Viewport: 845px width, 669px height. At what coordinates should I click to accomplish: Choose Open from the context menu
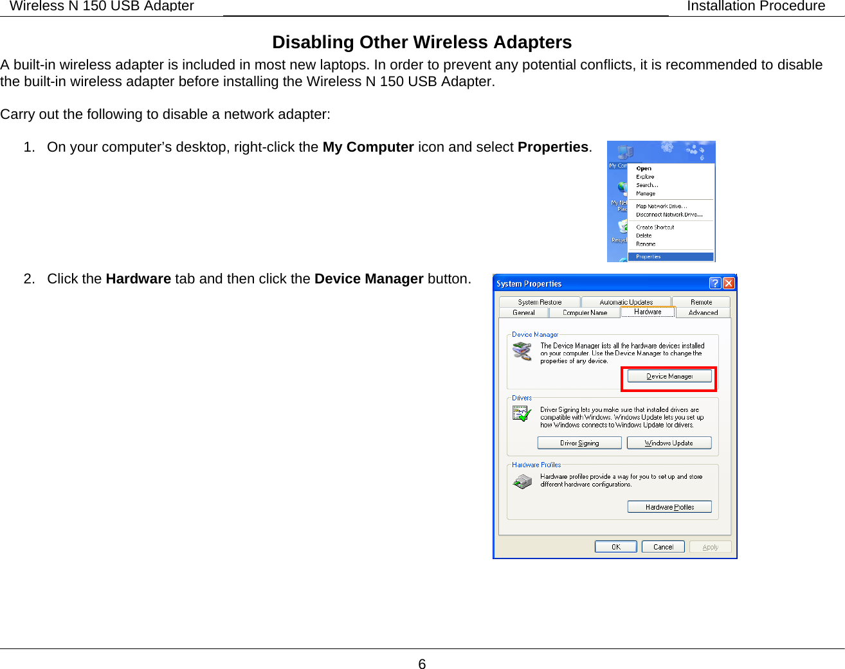644,168
